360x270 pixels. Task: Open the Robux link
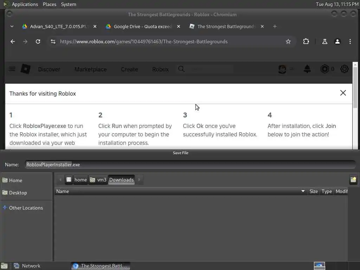click(x=160, y=69)
